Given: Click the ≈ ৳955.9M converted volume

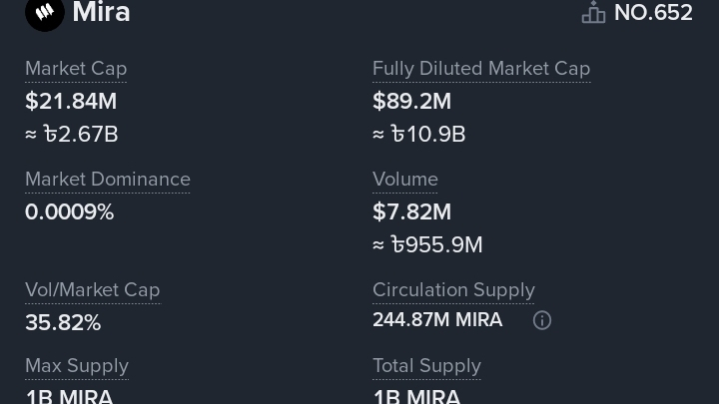Looking at the screenshot, I should [x=427, y=244].
